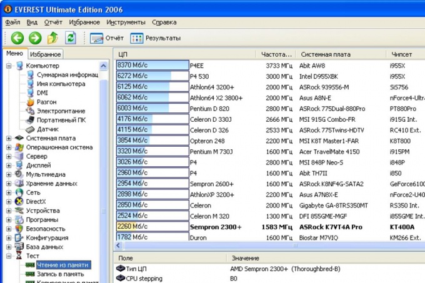Click the Конфигурация tree icon

click(19, 238)
